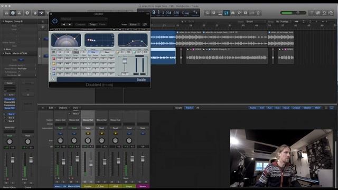Open Smart Controls dial button
The width and height of the screenshot is (338, 190).
pyautogui.click(x=35, y=13)
